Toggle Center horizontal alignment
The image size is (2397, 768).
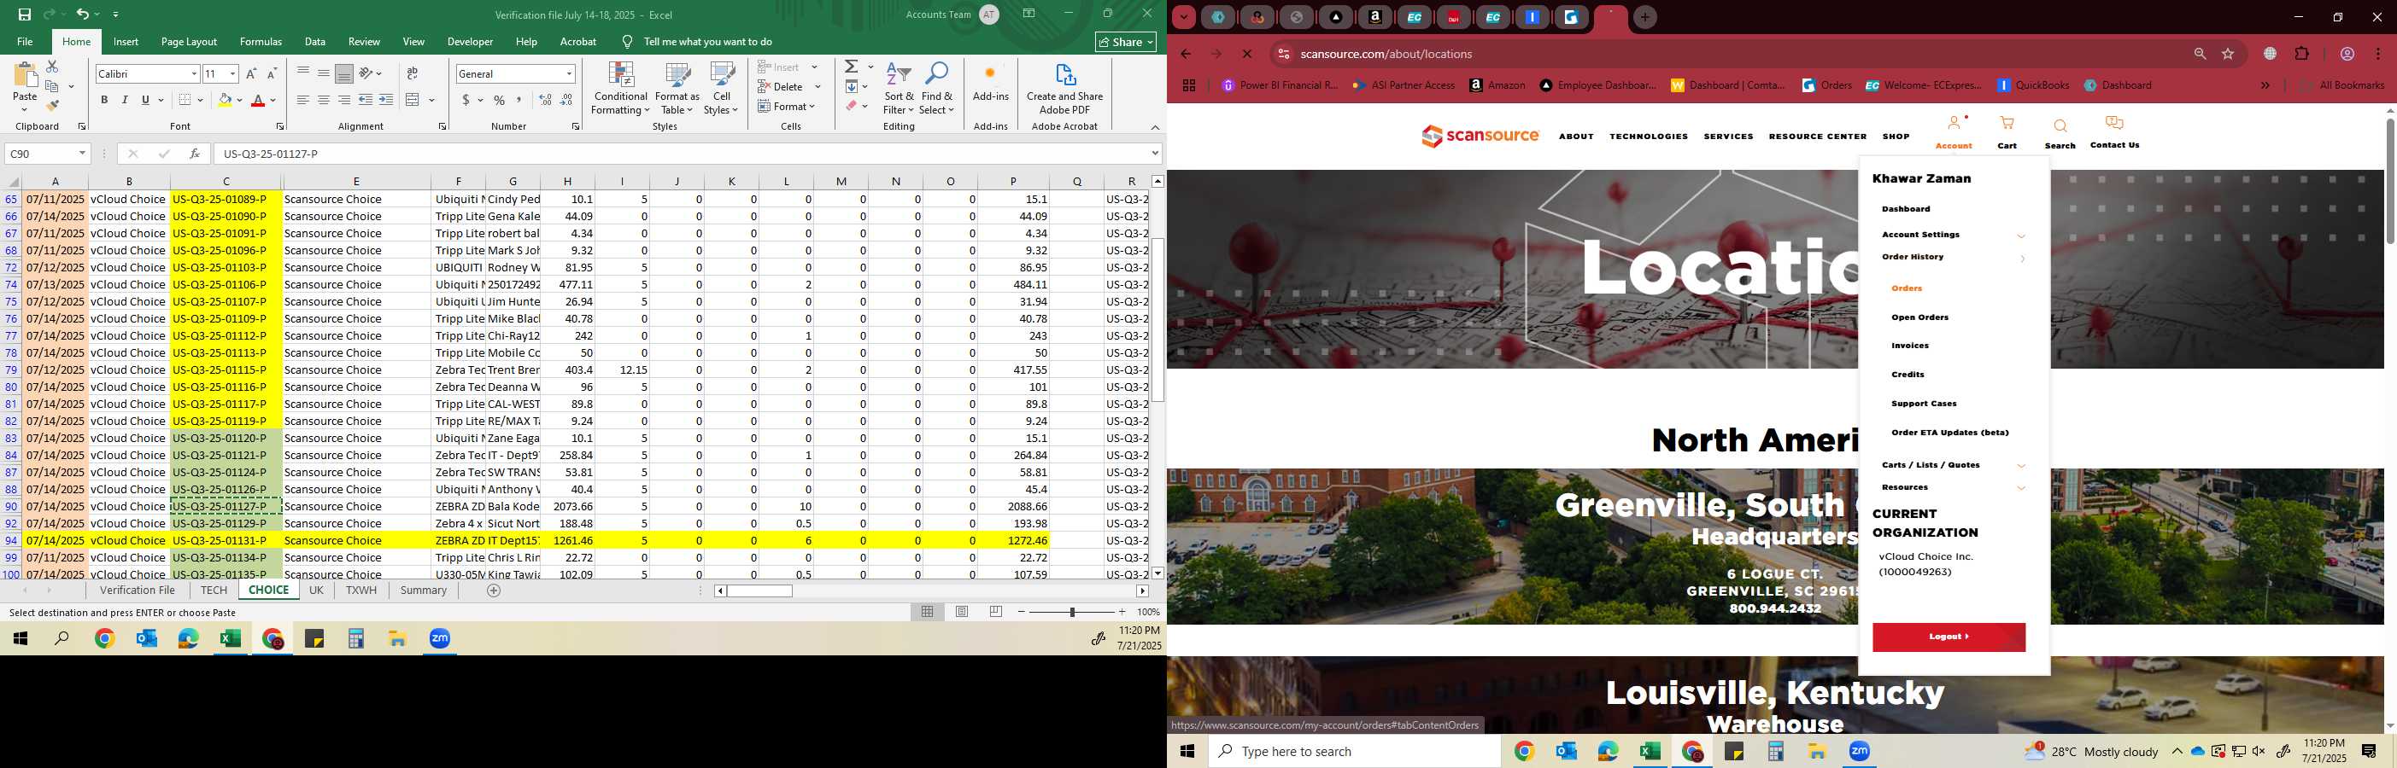pyautogui.click(x=323, y=100)
